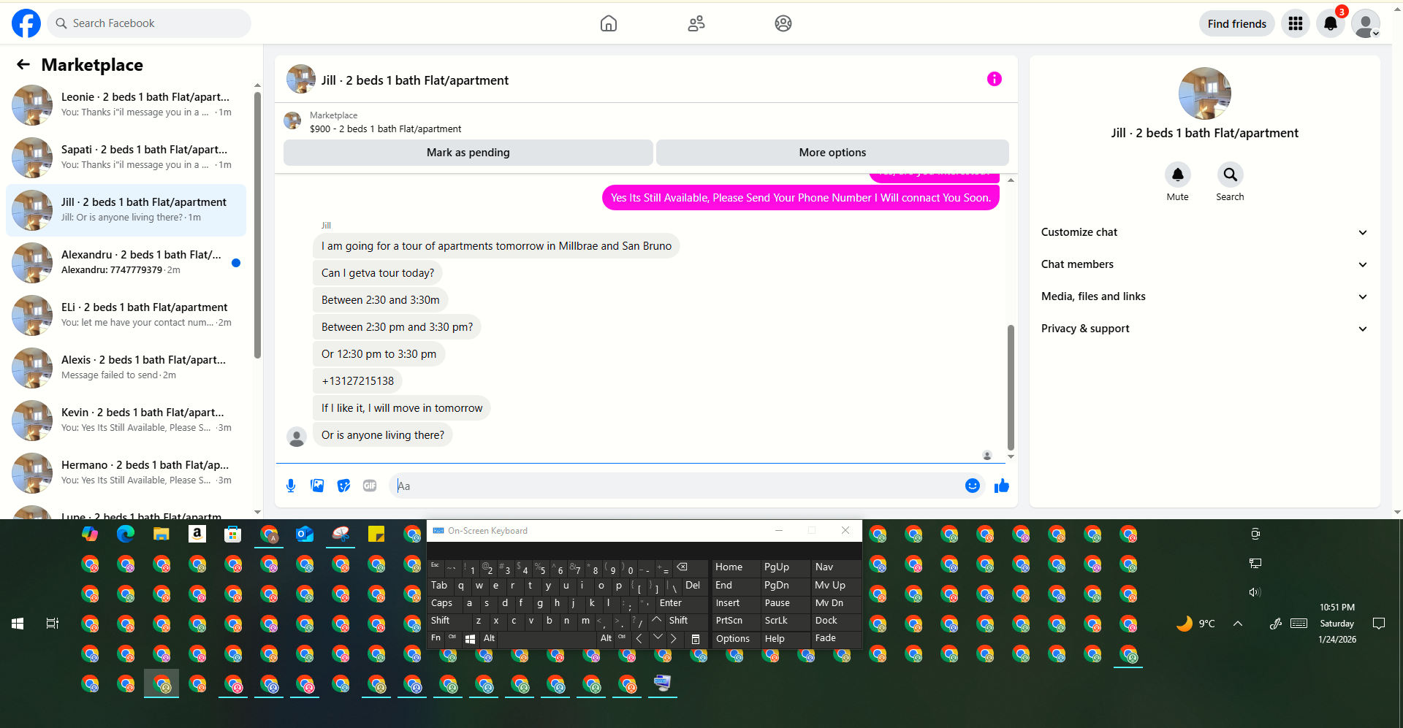The image size is (1403, 728).
Task: Open Microsoft Store from taskbar
Action: [x=232, y=534]
